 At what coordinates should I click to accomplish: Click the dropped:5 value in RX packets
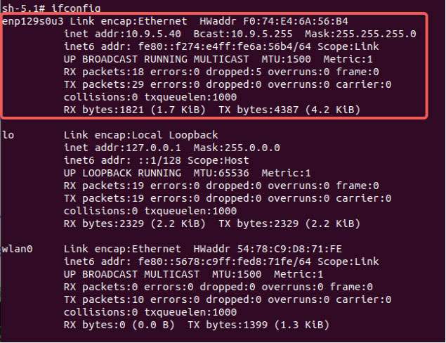(x=233, y=72)
